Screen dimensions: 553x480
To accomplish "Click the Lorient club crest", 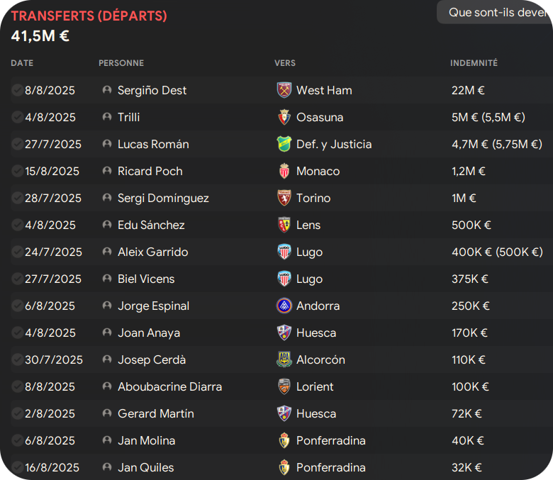I will [284, 386].
